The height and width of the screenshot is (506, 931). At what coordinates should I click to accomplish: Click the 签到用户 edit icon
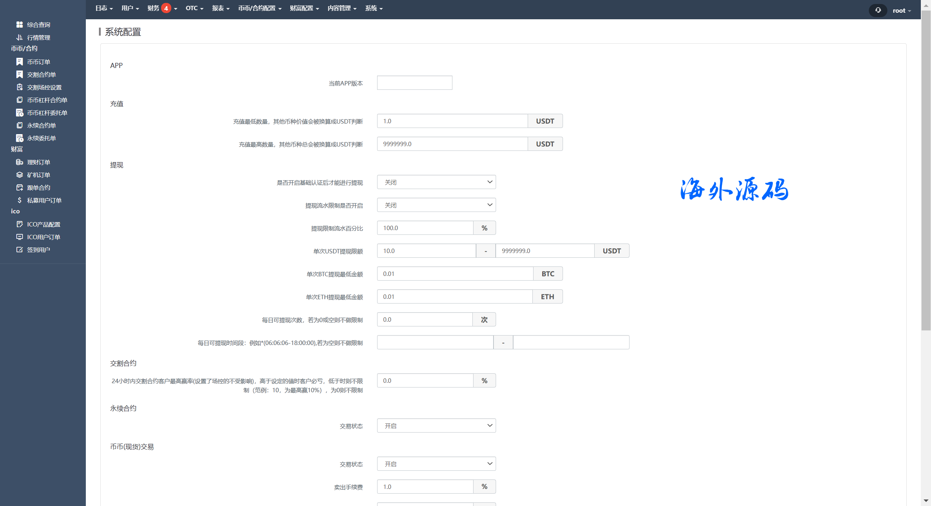click(20, 249)
